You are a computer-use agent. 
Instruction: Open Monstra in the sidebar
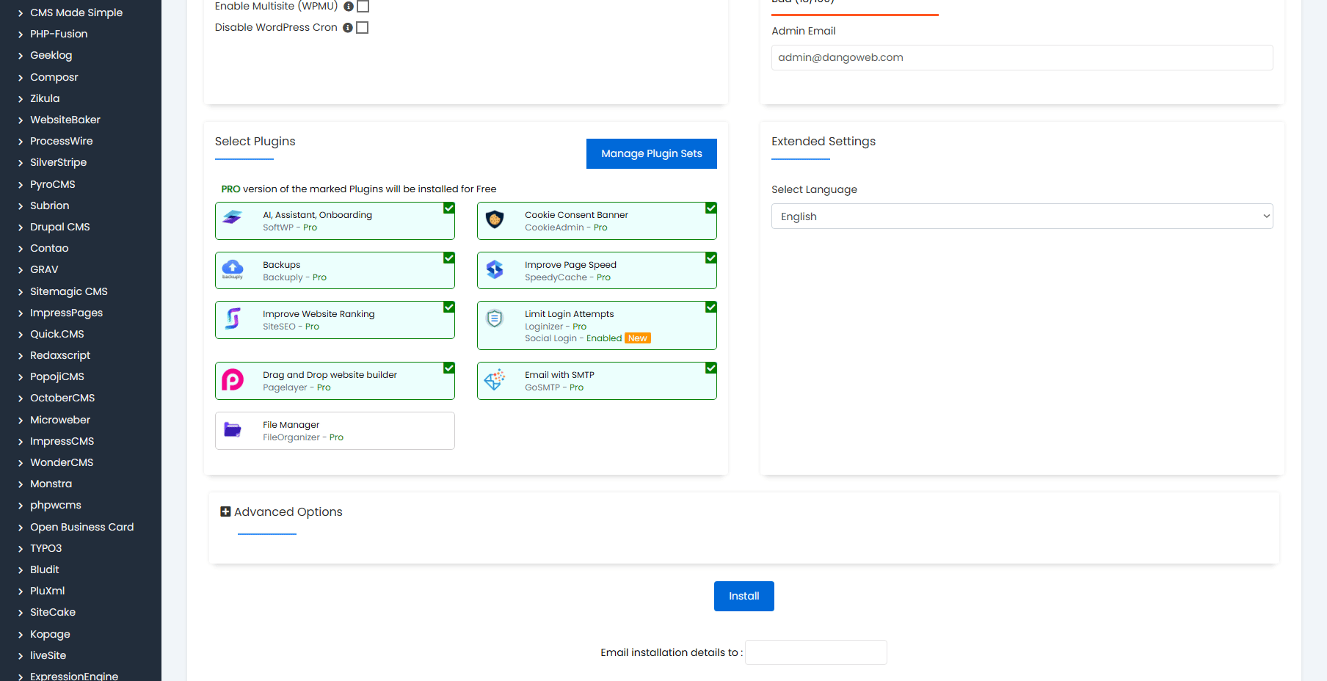51,484
